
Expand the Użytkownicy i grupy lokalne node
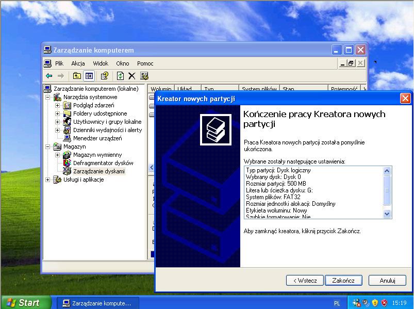coord(58,122)
